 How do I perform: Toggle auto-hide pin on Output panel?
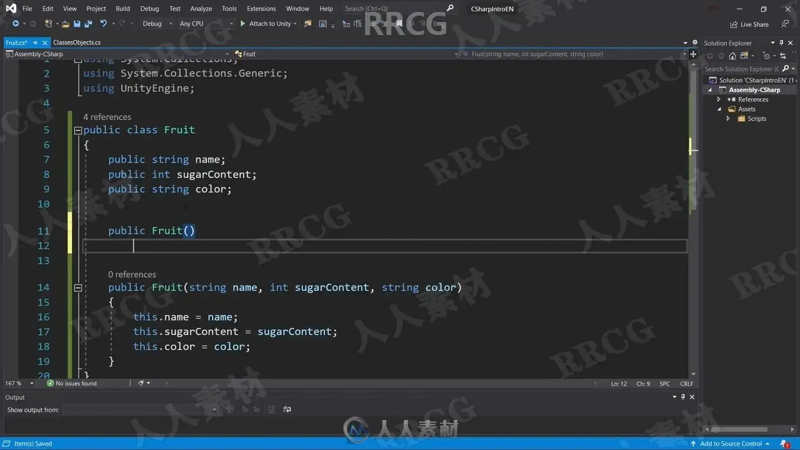(x=683, y=397)
